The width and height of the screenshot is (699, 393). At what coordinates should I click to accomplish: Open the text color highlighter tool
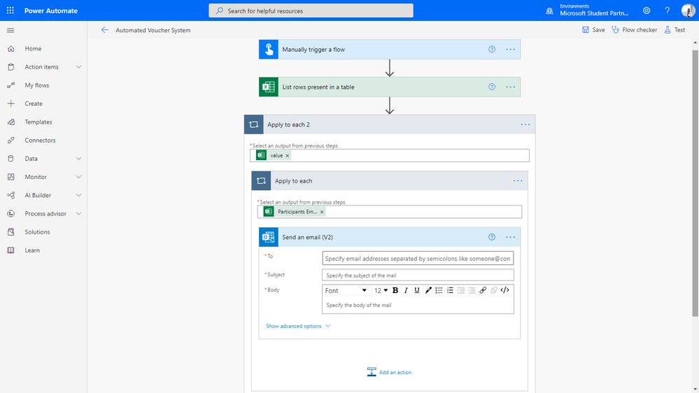(428, 290)
